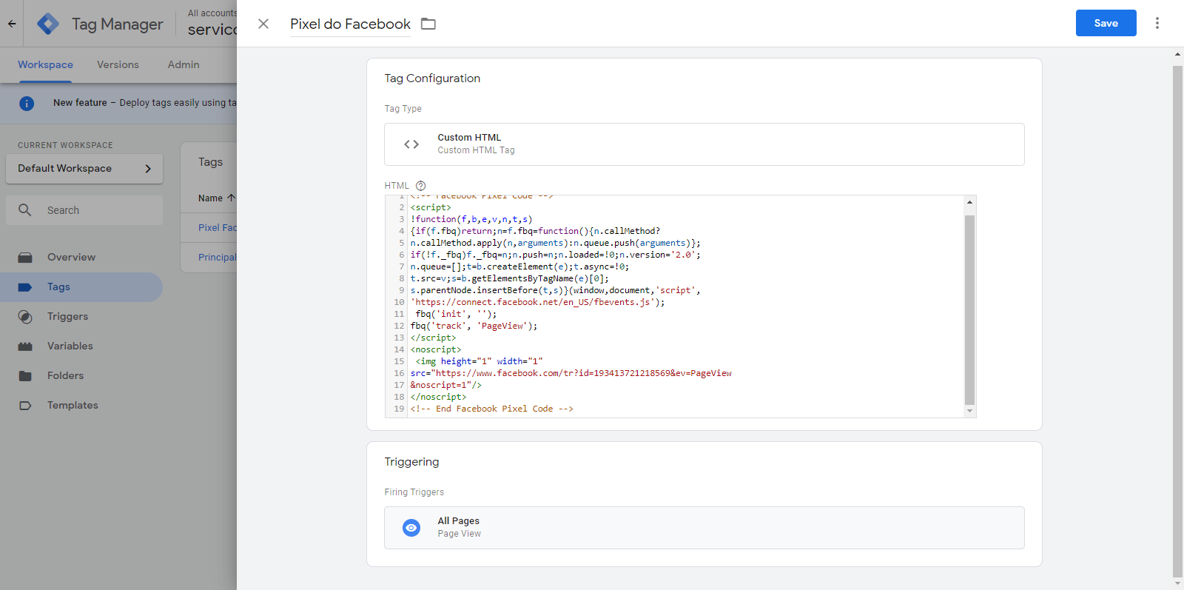Click the Tag Manager logo icon

[48, 24]
